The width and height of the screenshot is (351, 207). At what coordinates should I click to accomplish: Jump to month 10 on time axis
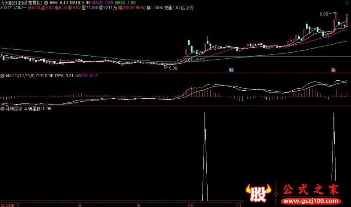click(x=191, y=205)
